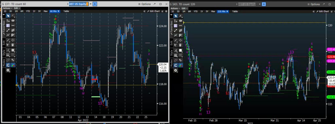Pick the horizontal line tool in left chart
The width and height of the screenshot is (335, 124).
pyautogui.click(x=13, y=26)
